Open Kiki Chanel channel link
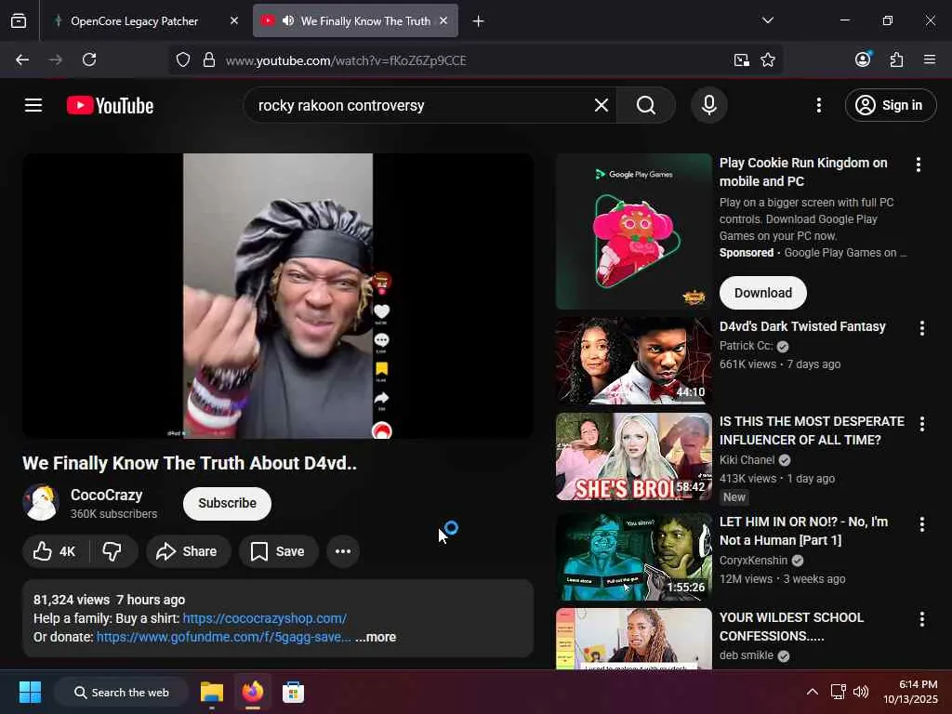 747,459
